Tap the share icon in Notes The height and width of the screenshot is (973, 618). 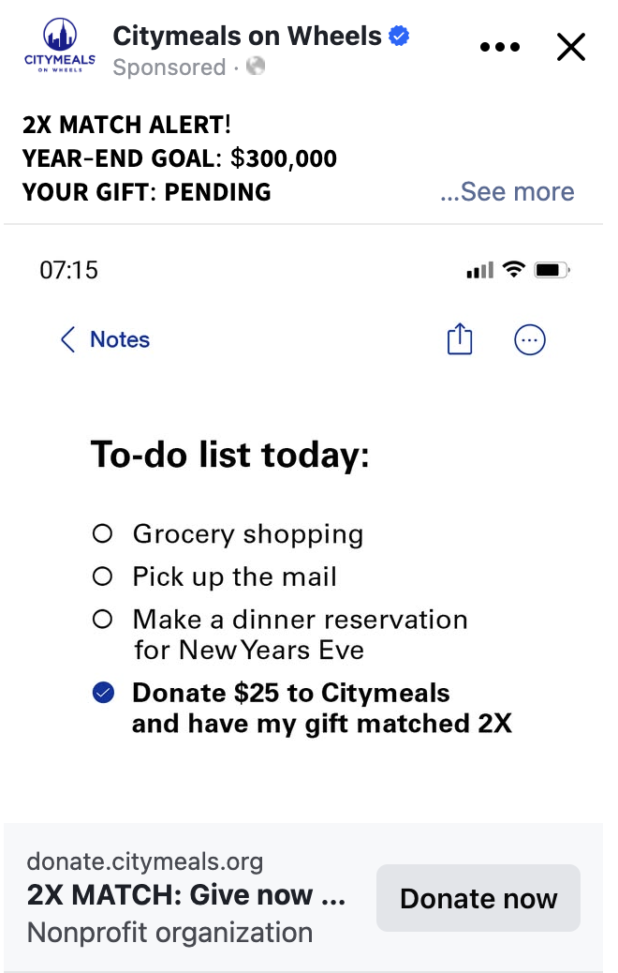tap(460, 339)
